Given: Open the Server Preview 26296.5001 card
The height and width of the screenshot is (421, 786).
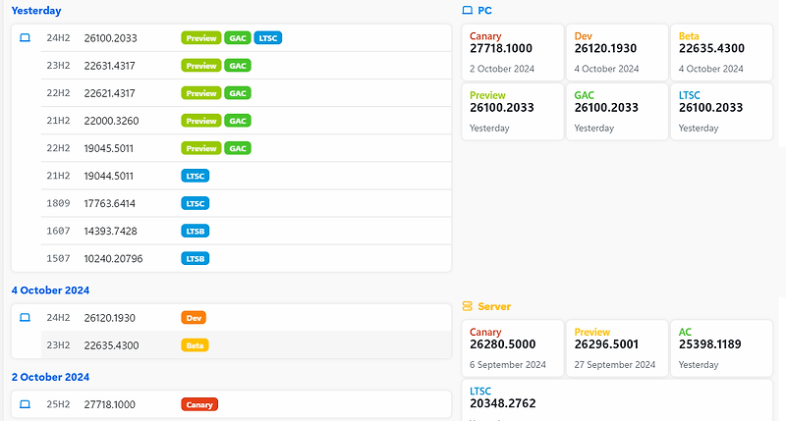Looking at the screenshot, I should pyautogui.click(x=617, y=348).
